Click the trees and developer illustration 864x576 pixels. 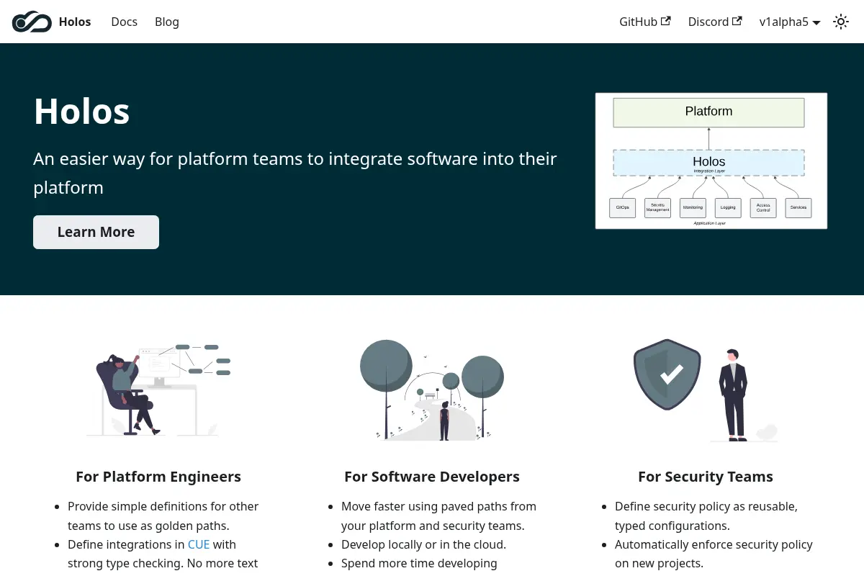click(432, 390)
